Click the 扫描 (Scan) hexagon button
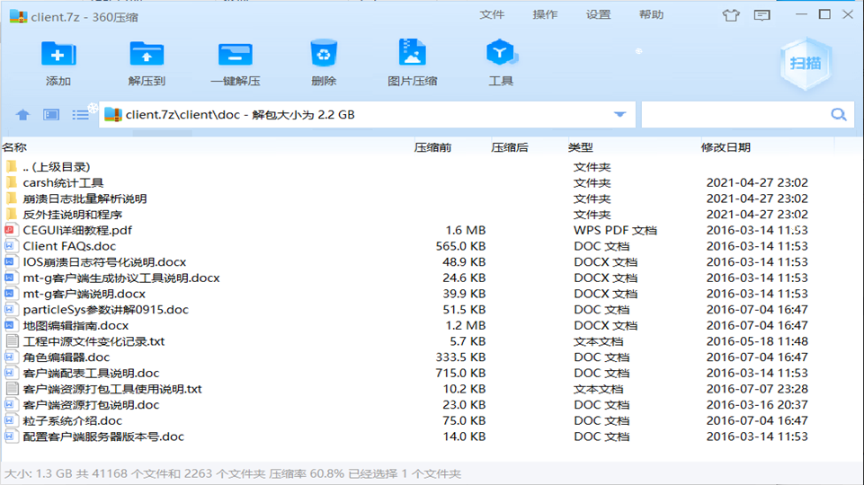Screen dimensions: 864x485 click(806, 64)
